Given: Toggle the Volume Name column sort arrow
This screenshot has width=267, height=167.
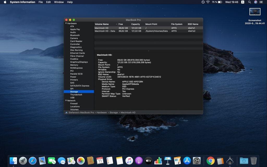Looking at the screenshot, I should click(x=117, y=24).
